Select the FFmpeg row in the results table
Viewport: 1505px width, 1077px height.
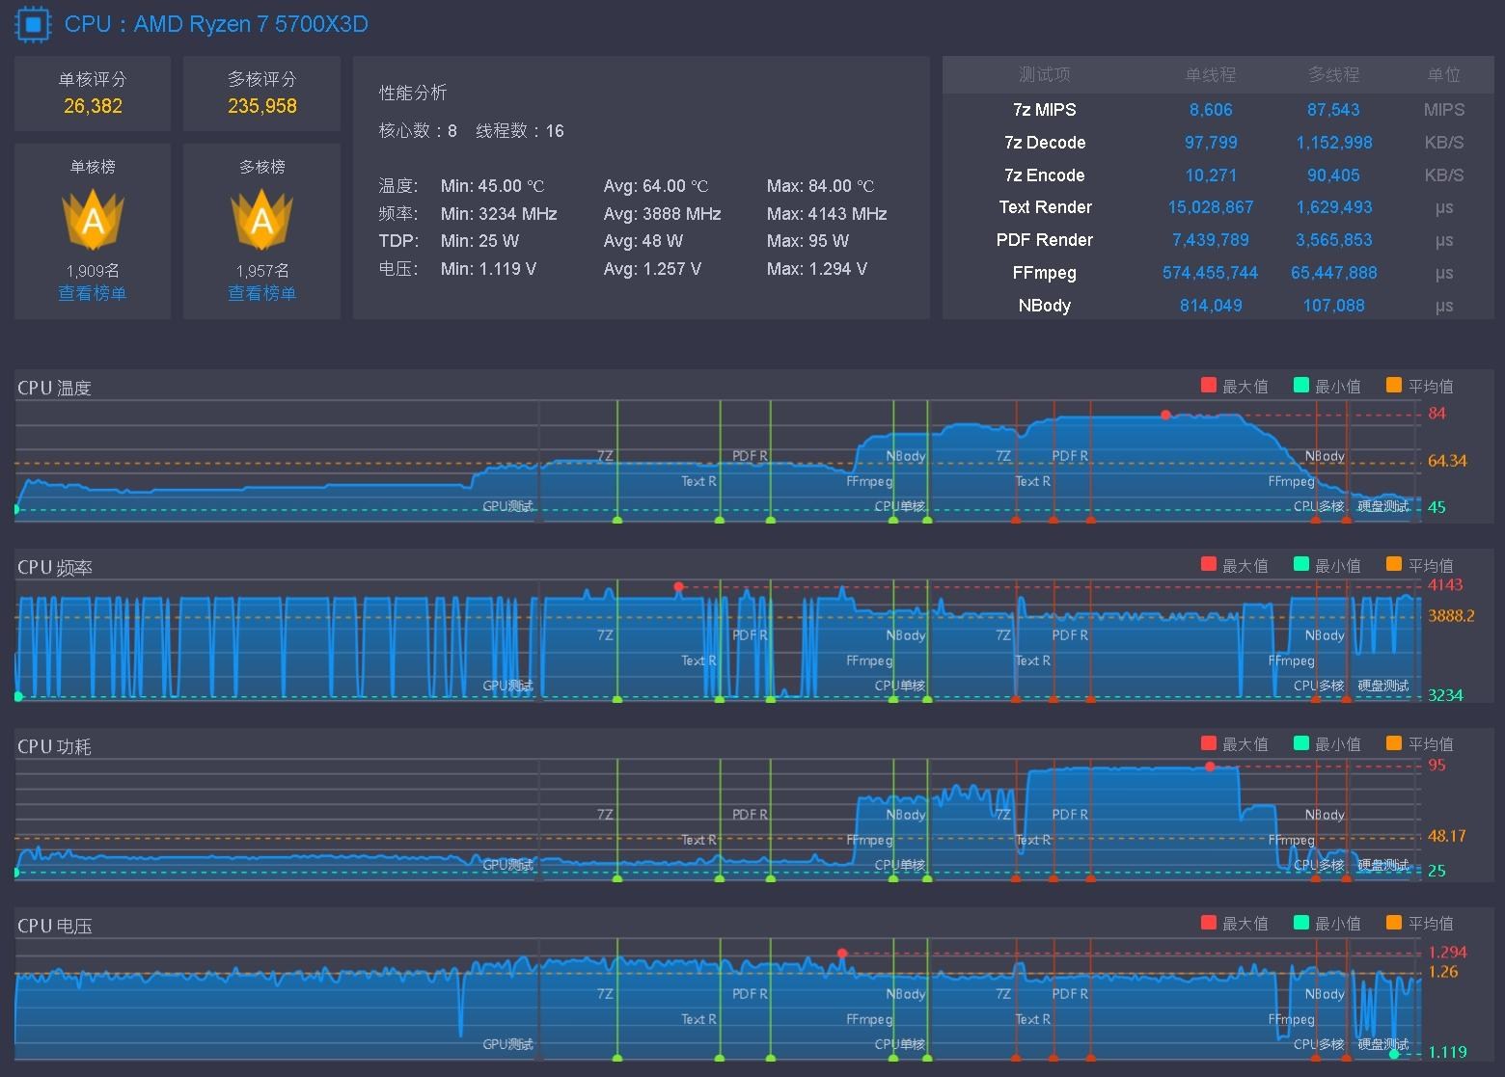1046,273
